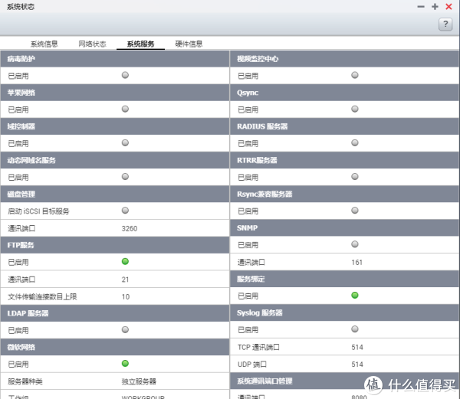Screen dimensions: 460x399
Task: Click the RTRR服务器 section header
Action: coord(345,160)
